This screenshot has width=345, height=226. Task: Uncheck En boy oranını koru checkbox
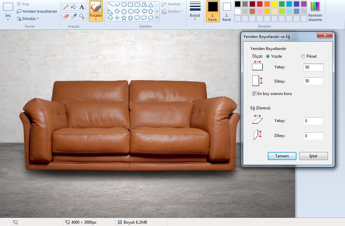tap(254, 94)
